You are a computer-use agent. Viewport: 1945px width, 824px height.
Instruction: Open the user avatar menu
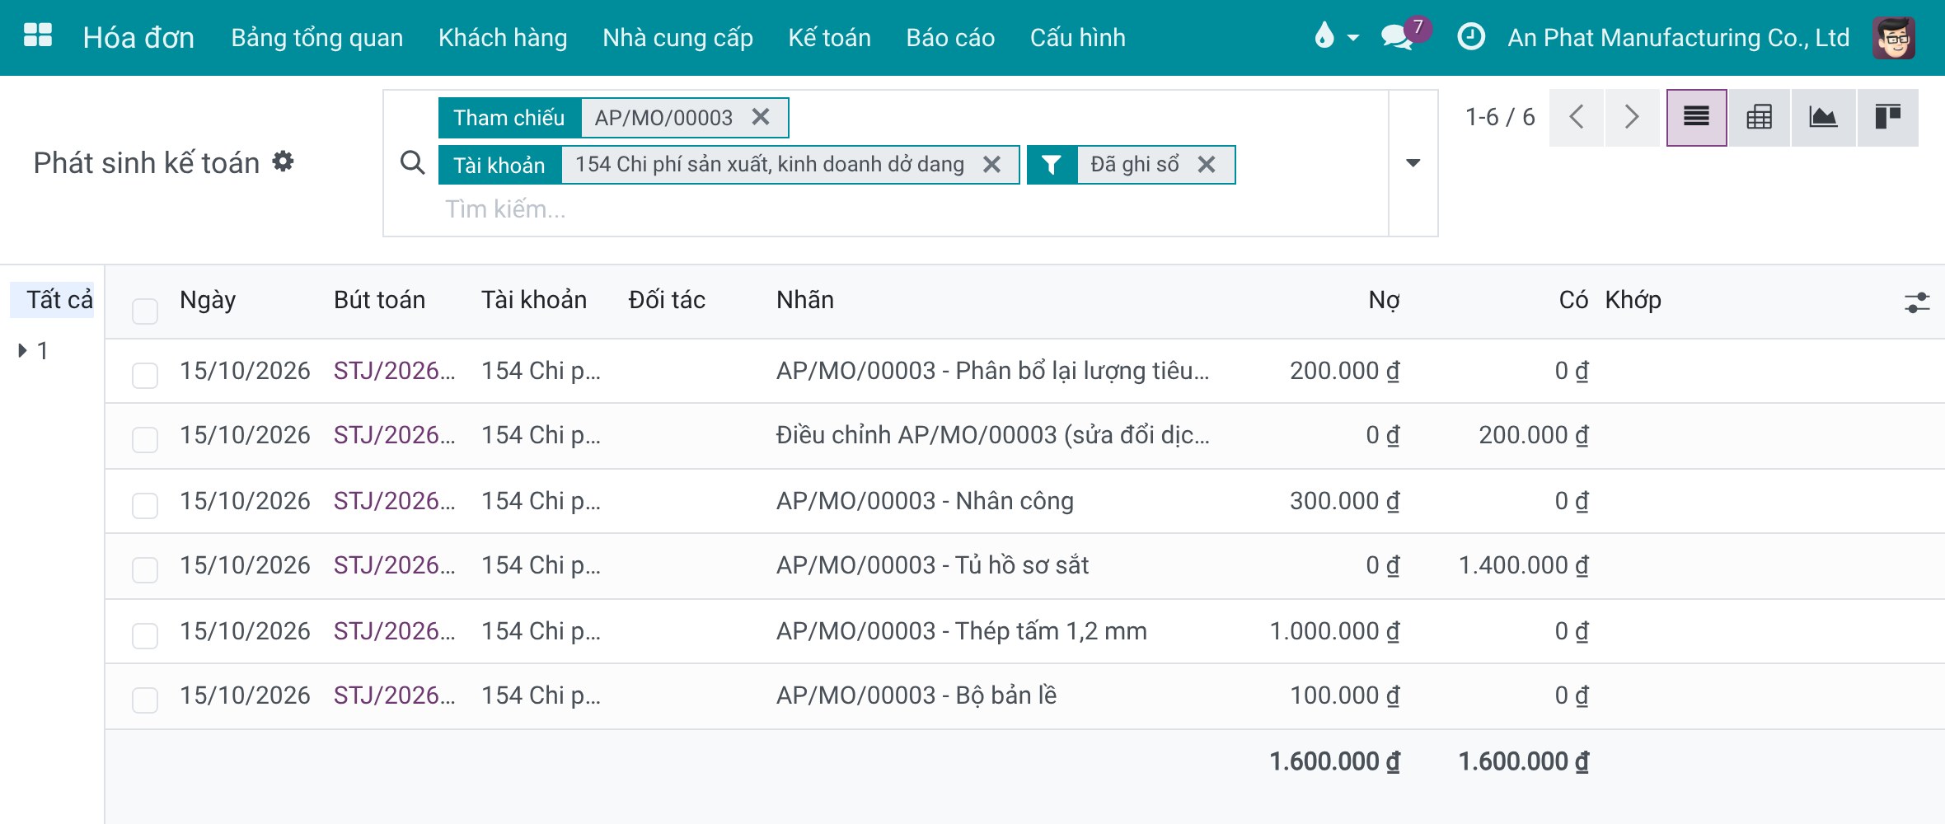pyautogui.click(x=1893, y=38)
